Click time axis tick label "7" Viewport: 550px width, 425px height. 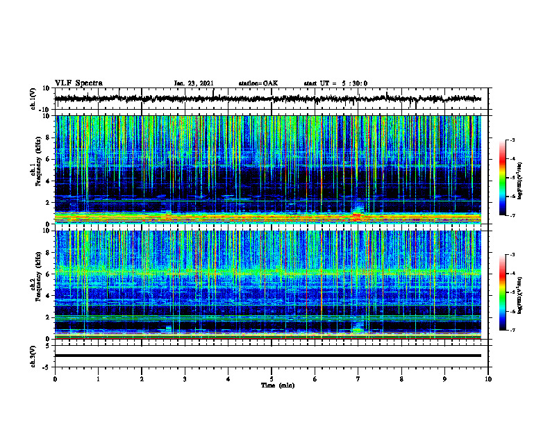pyautogui.click(x=358, y=379)
